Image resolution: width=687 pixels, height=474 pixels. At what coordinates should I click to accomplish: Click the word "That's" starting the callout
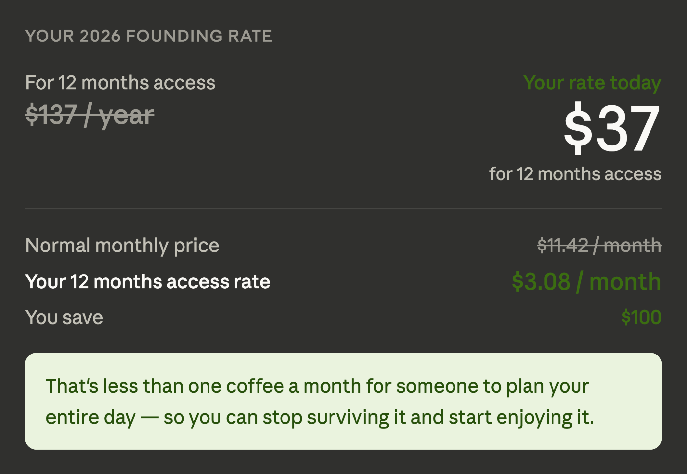[72, 386]
